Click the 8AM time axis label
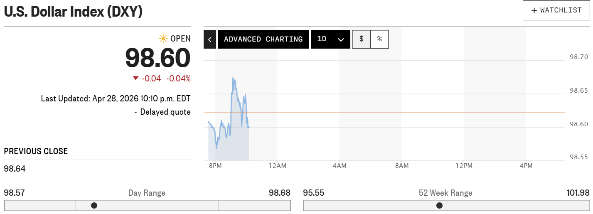 [x=402, y=166]
